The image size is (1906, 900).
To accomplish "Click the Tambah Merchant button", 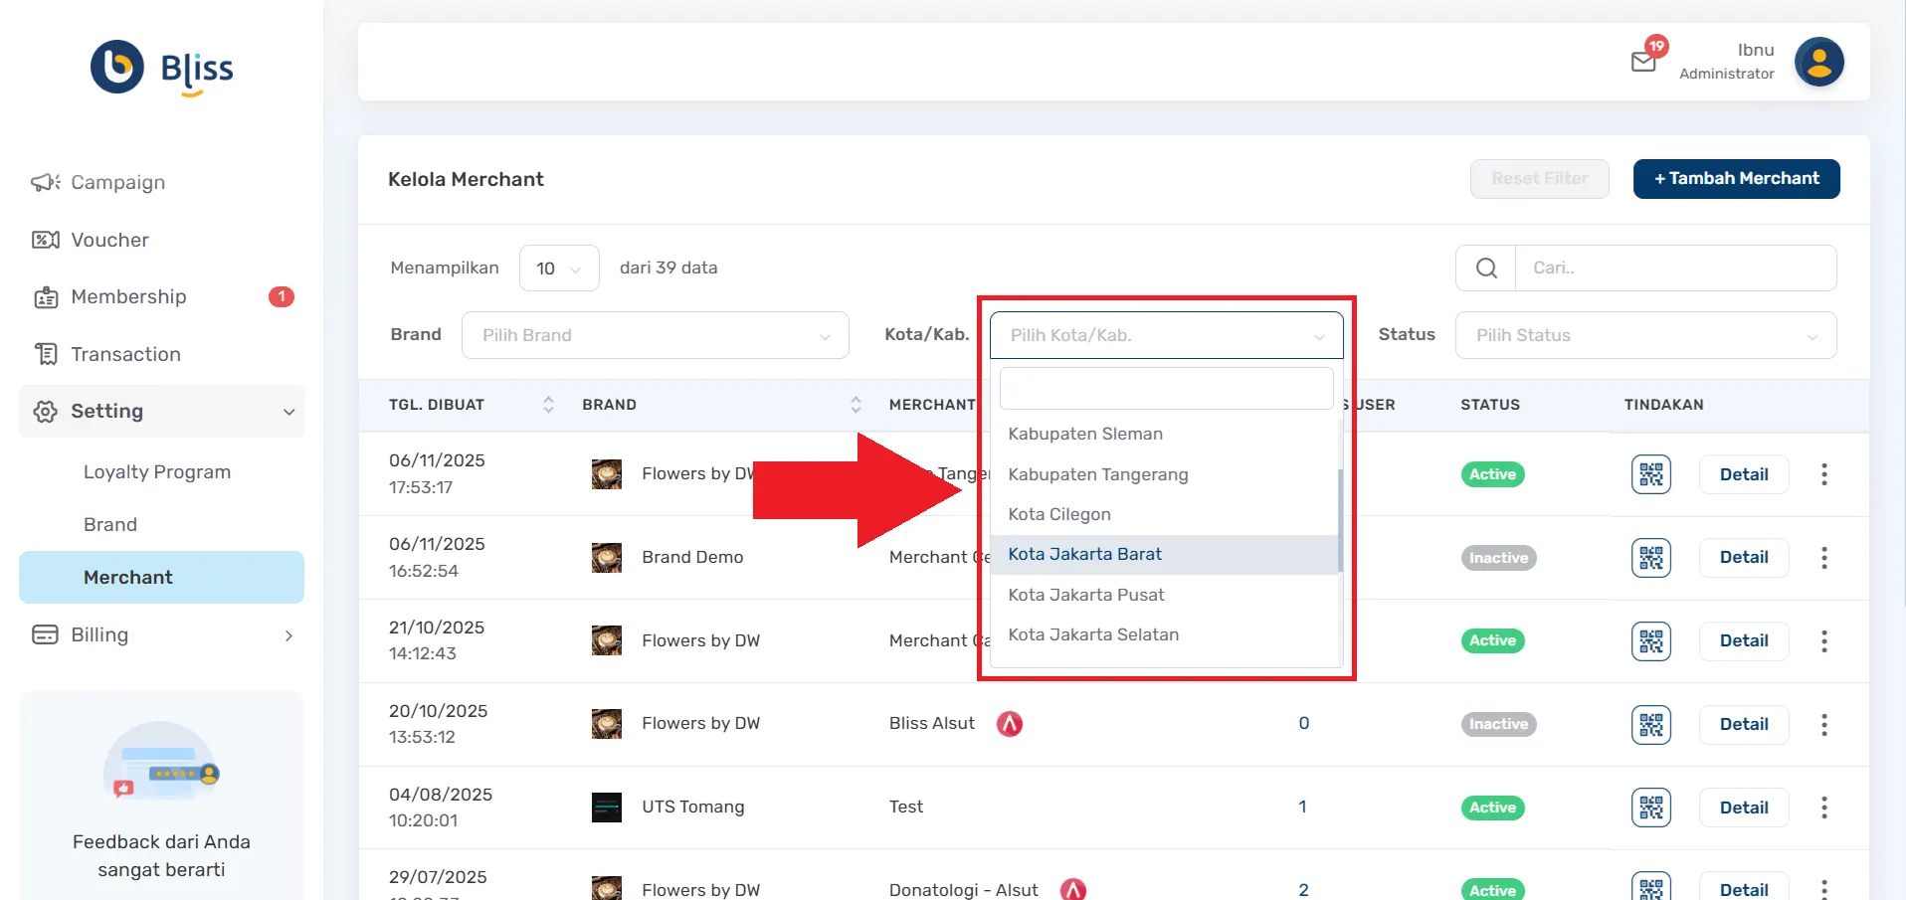I will 1736,179.
